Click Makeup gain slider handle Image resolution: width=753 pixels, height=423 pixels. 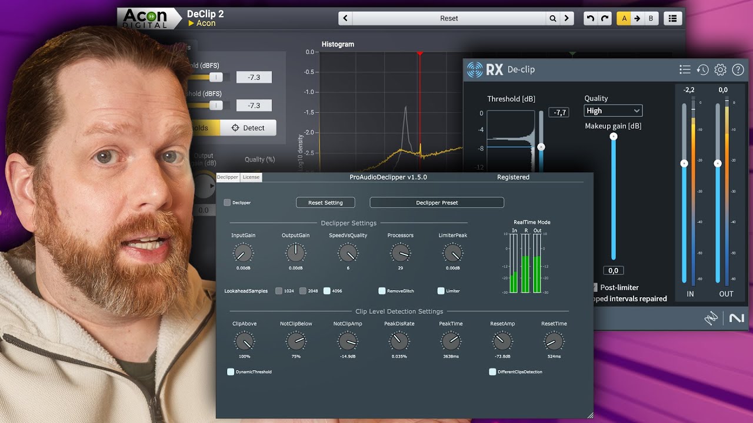[614, 136]
